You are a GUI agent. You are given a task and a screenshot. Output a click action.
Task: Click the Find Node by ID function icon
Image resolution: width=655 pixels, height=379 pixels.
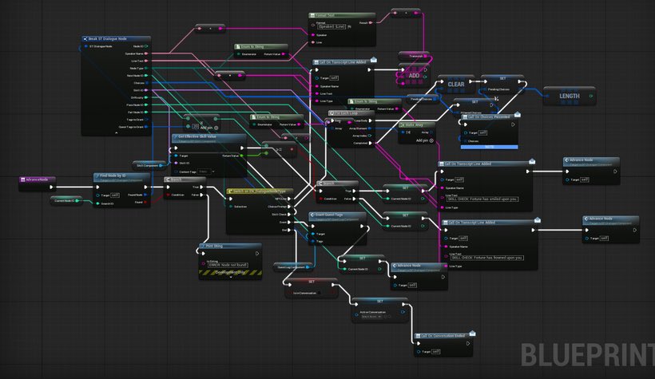(97, 176)
